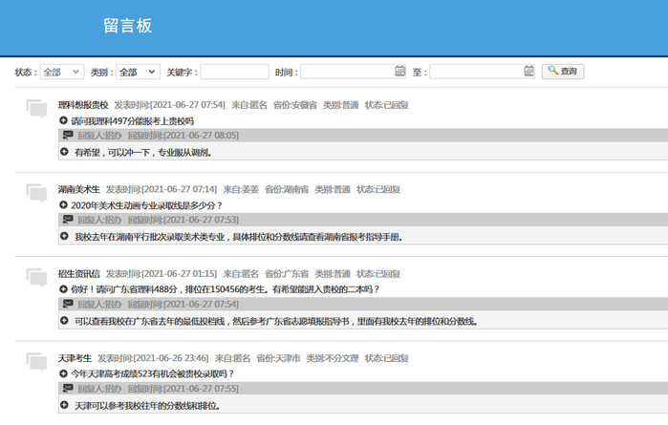This screenshot has height=425, width=668.
Task: Open the 类别 dropdown
Action: [x=138, y=72]
